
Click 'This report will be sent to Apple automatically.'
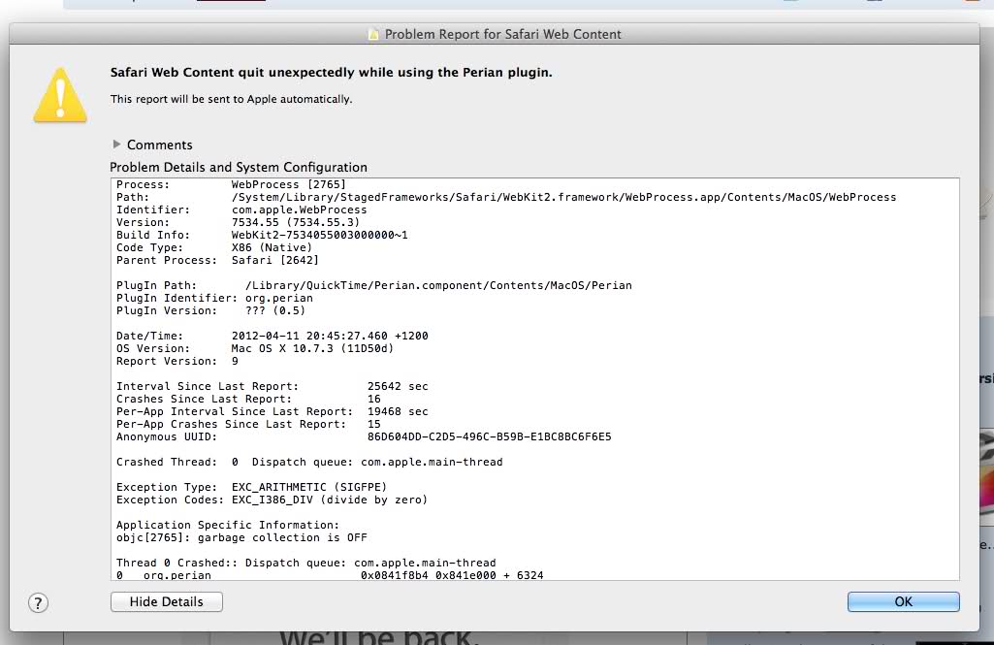click(232, 99)
